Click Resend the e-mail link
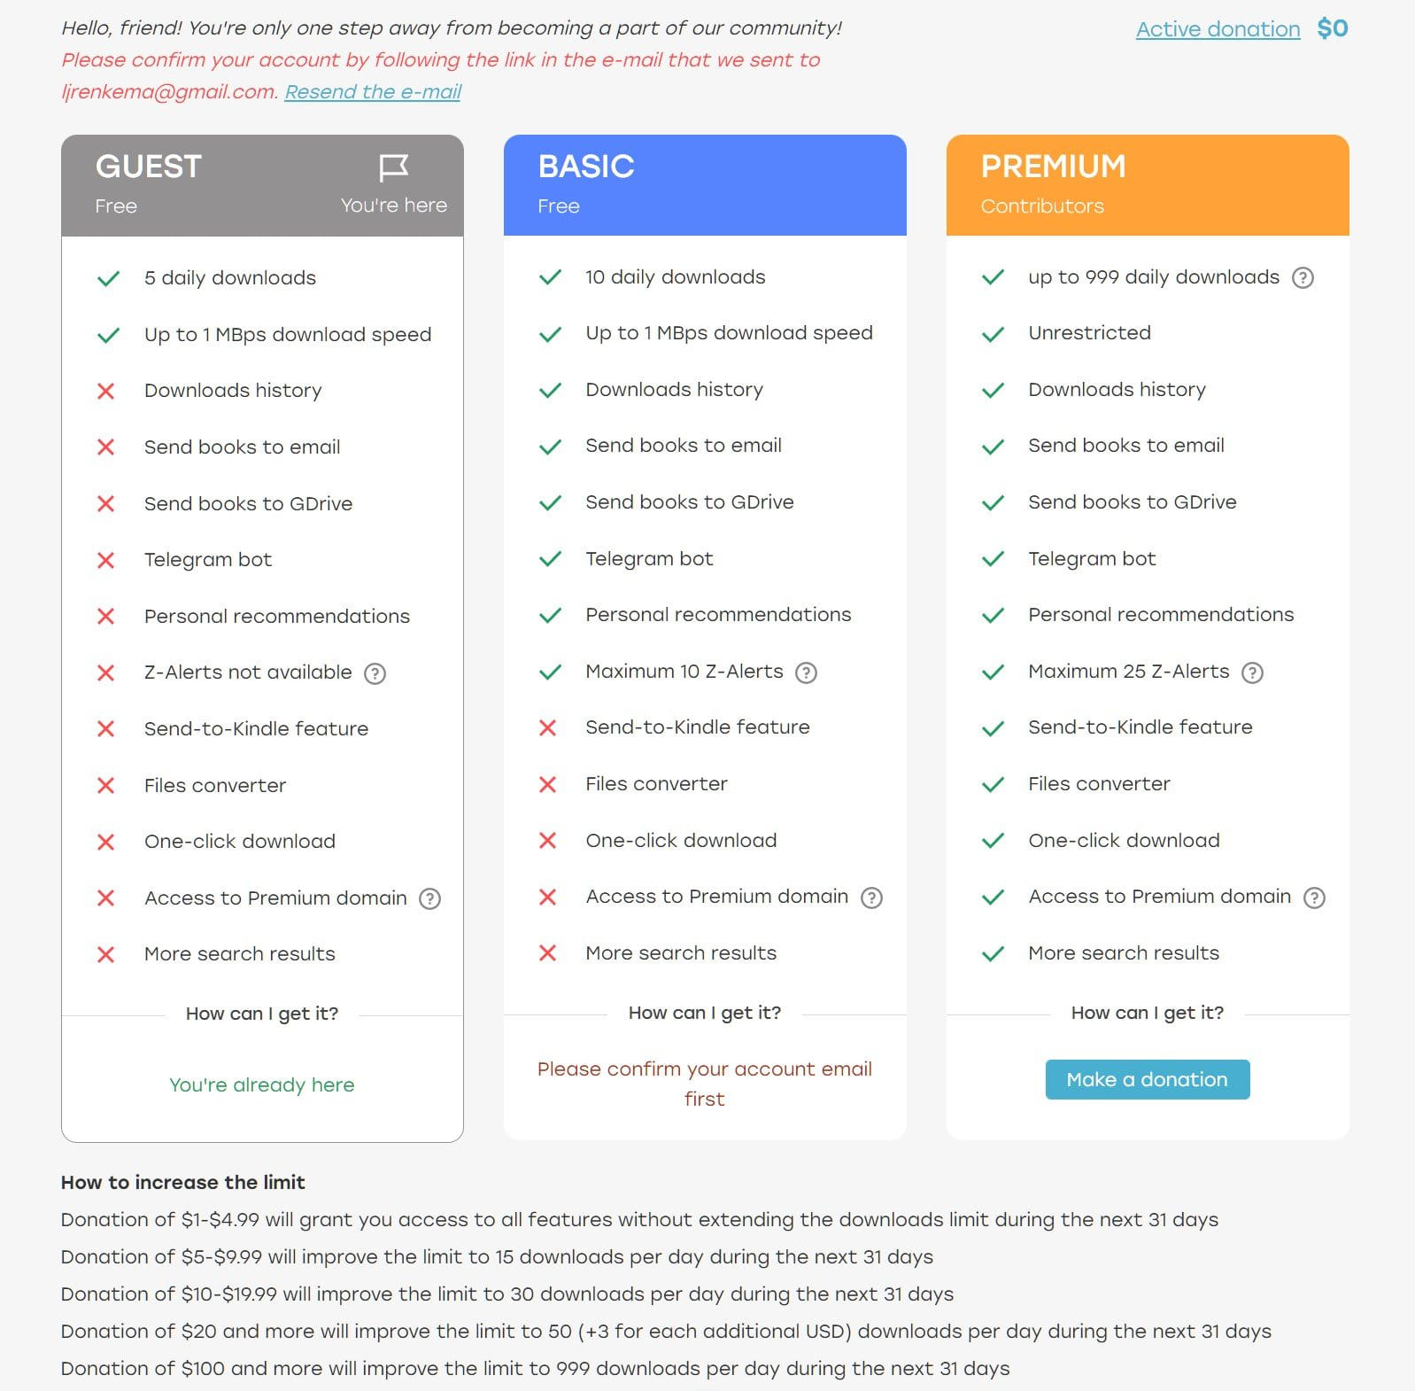The image size is (1415, 1391). coord(373,92)
